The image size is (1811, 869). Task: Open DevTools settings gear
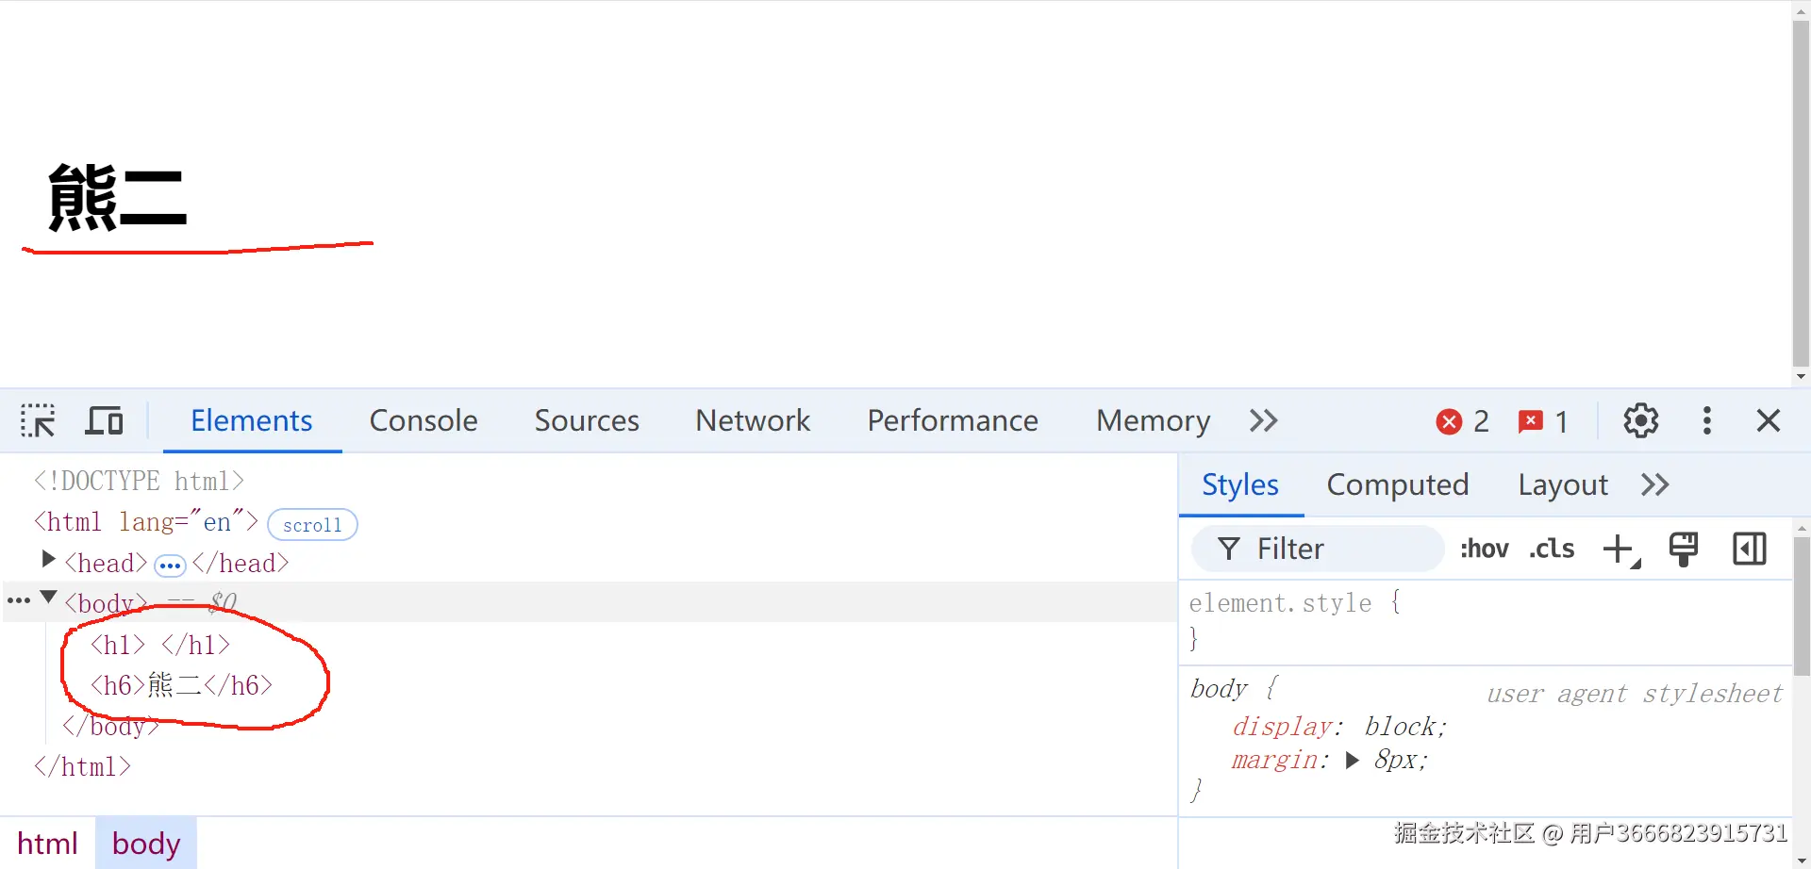click(x=1640, y=420)
